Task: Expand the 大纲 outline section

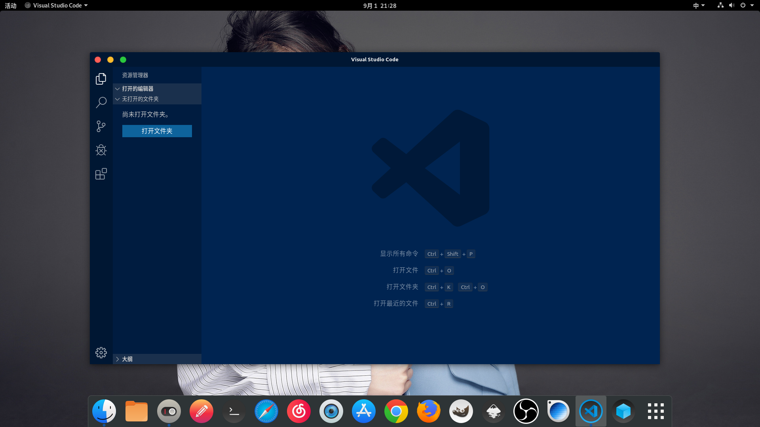Action: 157,359
